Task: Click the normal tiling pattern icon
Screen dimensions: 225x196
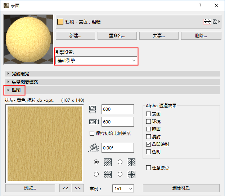Action: pyautogui.click(x=108, y=162)
